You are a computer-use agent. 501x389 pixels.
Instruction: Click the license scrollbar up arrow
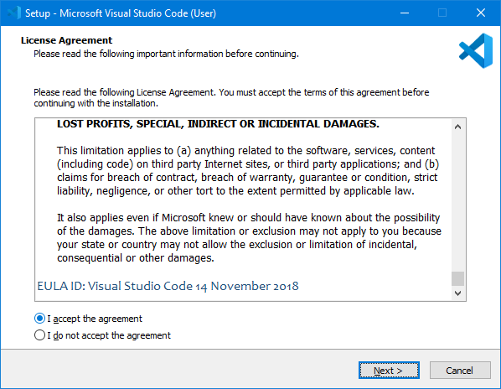[x=457, y=127]
